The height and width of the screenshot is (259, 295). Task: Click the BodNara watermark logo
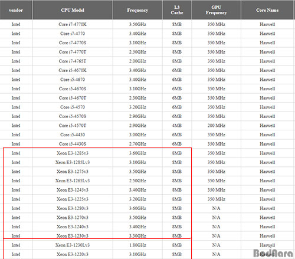(x=273, y=253)
